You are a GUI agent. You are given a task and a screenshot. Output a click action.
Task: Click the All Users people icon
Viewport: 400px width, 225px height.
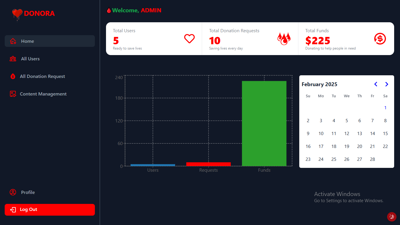pyautogui.click(x=13, y=59)
